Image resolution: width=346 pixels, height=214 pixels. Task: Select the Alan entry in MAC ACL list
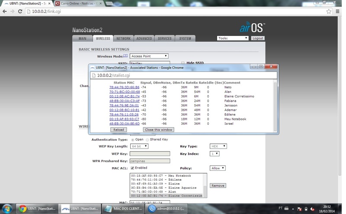[167, 191]
